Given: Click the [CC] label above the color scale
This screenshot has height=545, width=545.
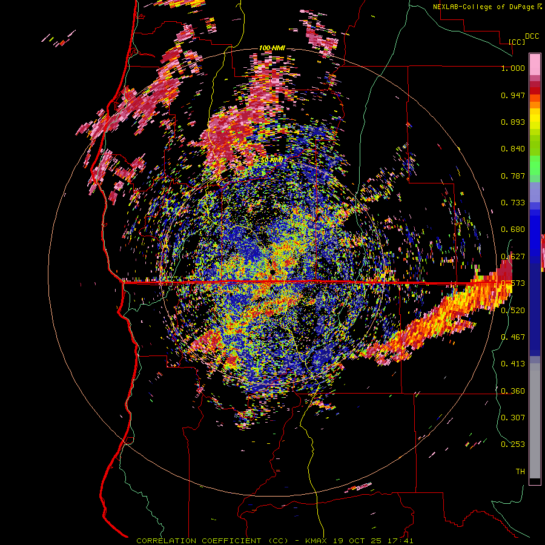Looking at the screenshot, I should pyautogui.click(x=517, y=42).
